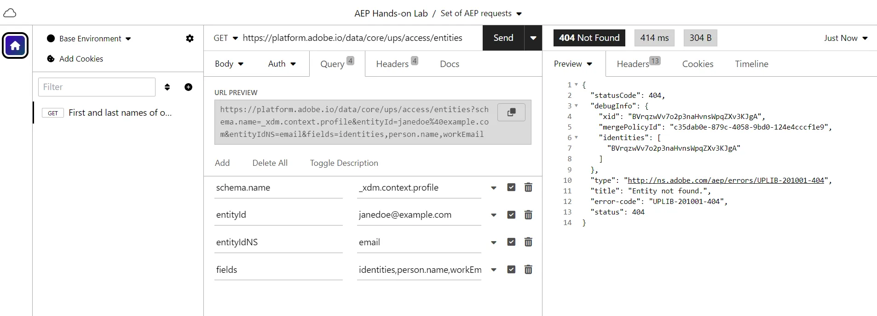
Task: Open fields value options arrow
Action: click(x=494, y=270)
